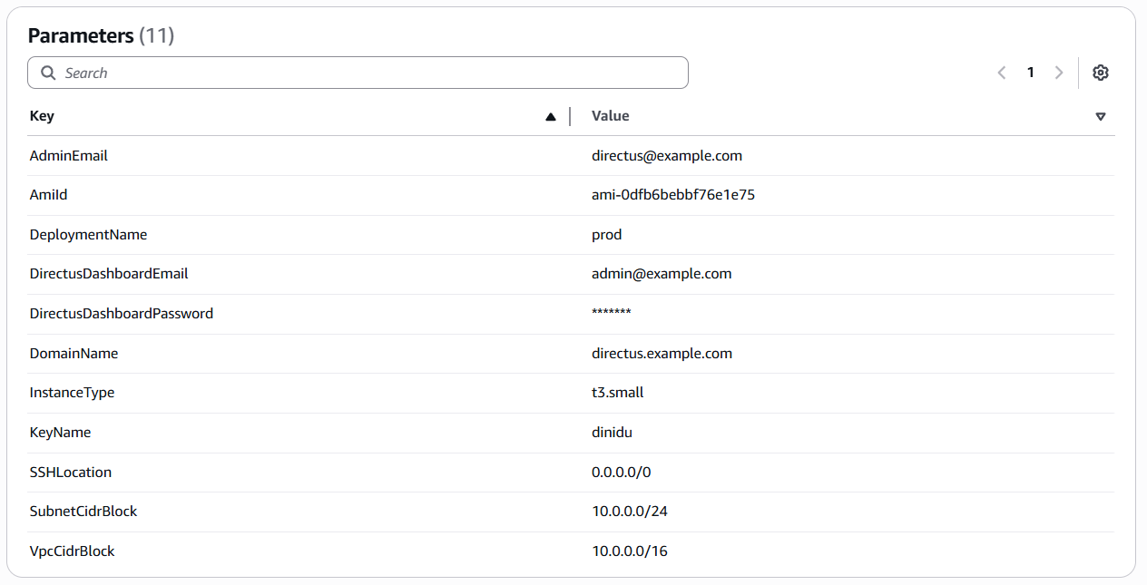Click the Parameters (11) heading
1147x585 pixels.
101,36
